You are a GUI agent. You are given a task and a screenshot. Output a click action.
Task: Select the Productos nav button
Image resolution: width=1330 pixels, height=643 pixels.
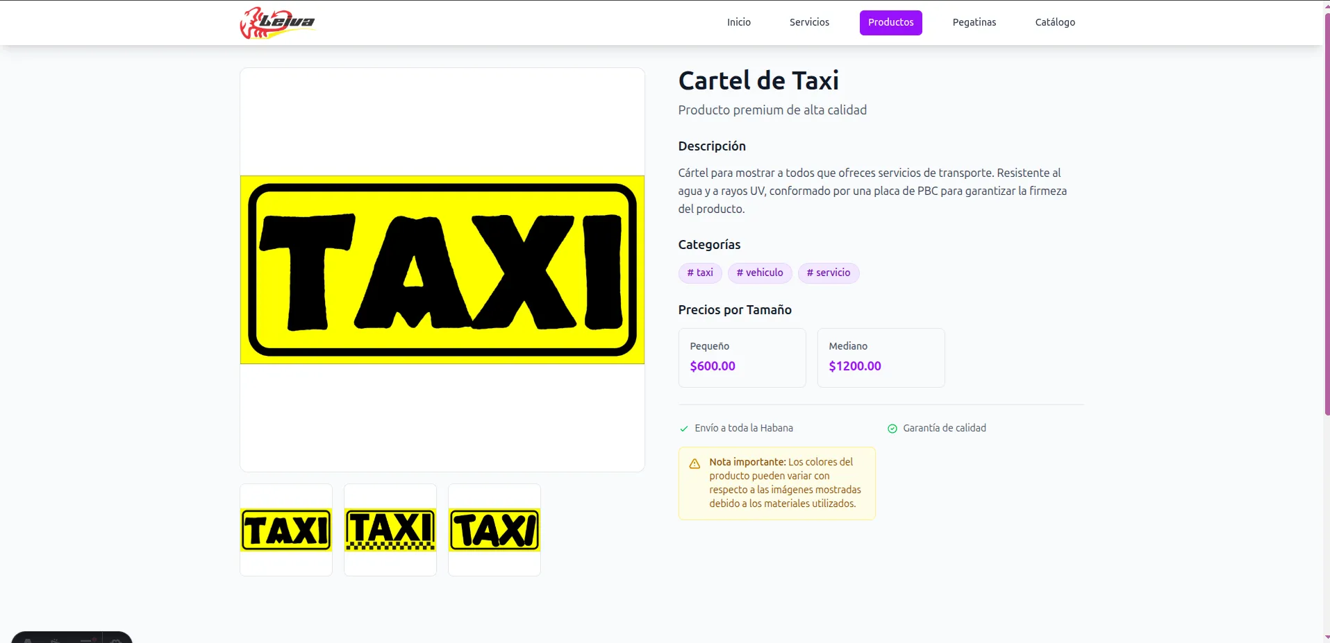890,22
